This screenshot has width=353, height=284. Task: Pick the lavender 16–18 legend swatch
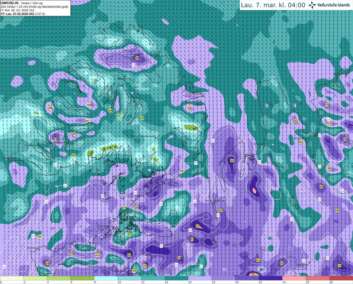click(200, 278)
